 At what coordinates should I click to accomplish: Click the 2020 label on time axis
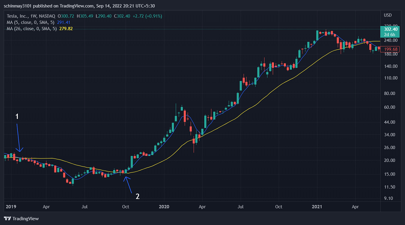point(164,207)
